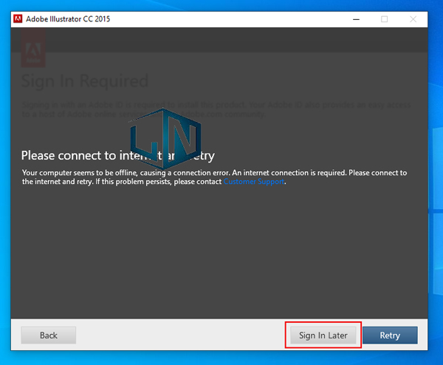This screenshot has width=443, height=365.
Task: Close the Adobe Illustrator CC 2015 installer
Action: pyautogui.click(x=413, y=19)
